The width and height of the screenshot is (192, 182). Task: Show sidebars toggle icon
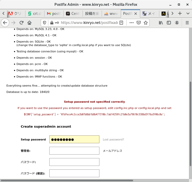[169, 23]
